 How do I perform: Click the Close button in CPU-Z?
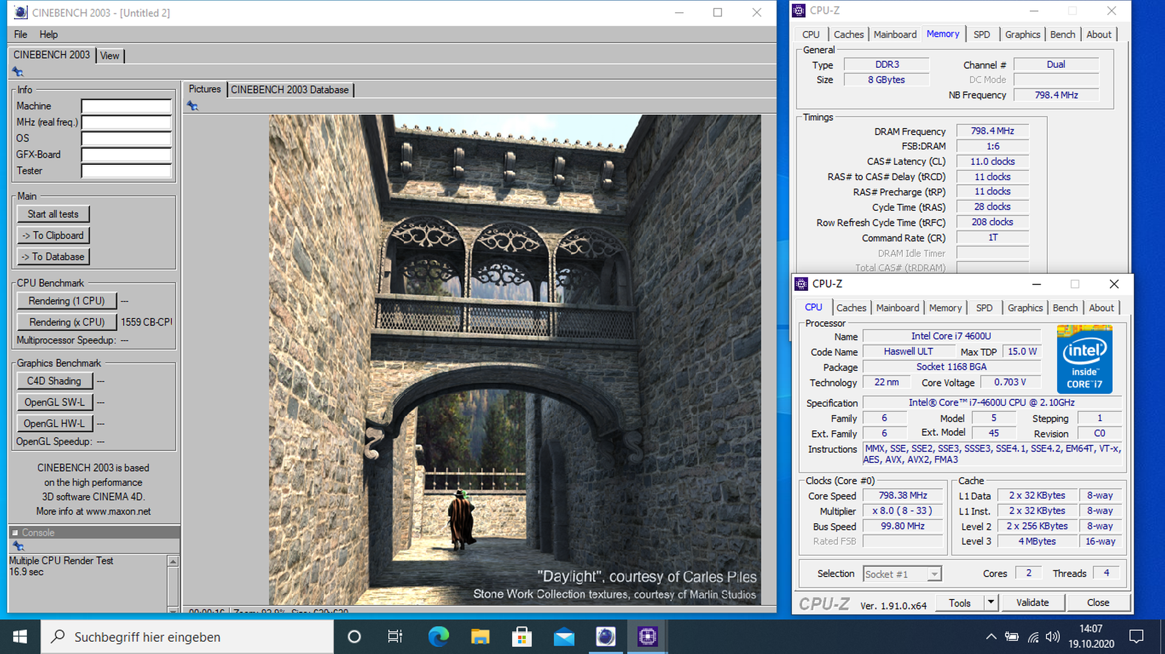pyautogui.click(x=1098, y=602)
